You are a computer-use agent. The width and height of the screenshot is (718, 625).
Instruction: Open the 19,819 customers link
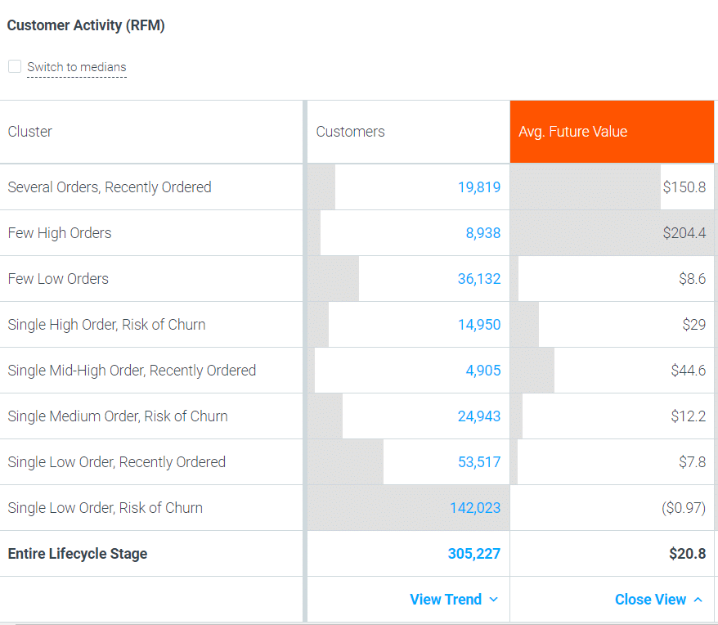coord(479,187)
